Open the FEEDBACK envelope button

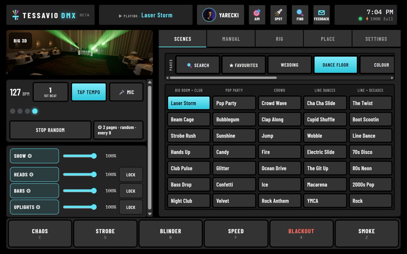tap(322, 15)
